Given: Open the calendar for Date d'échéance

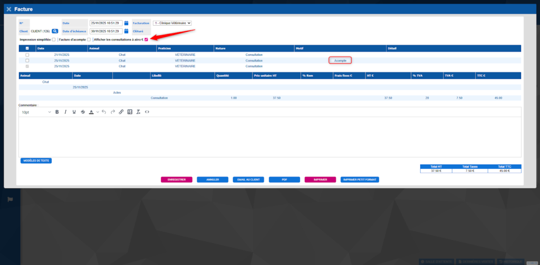Looking at the screenshot, I should tap(126, 32).
